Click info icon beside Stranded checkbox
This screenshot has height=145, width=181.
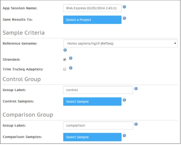(70, 58)
